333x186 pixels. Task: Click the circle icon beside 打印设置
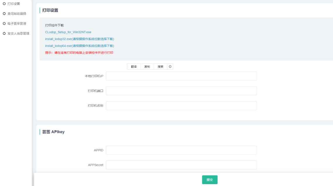tap(4, 4)
